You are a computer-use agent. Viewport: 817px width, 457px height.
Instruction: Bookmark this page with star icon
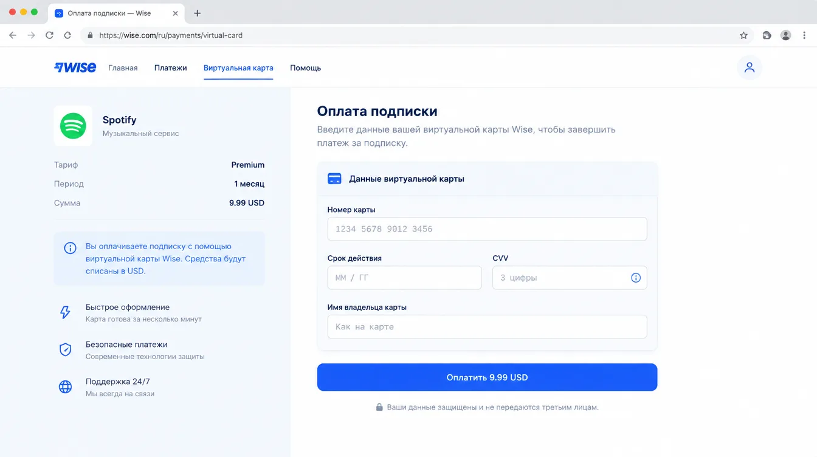click(x=743, y=35)
